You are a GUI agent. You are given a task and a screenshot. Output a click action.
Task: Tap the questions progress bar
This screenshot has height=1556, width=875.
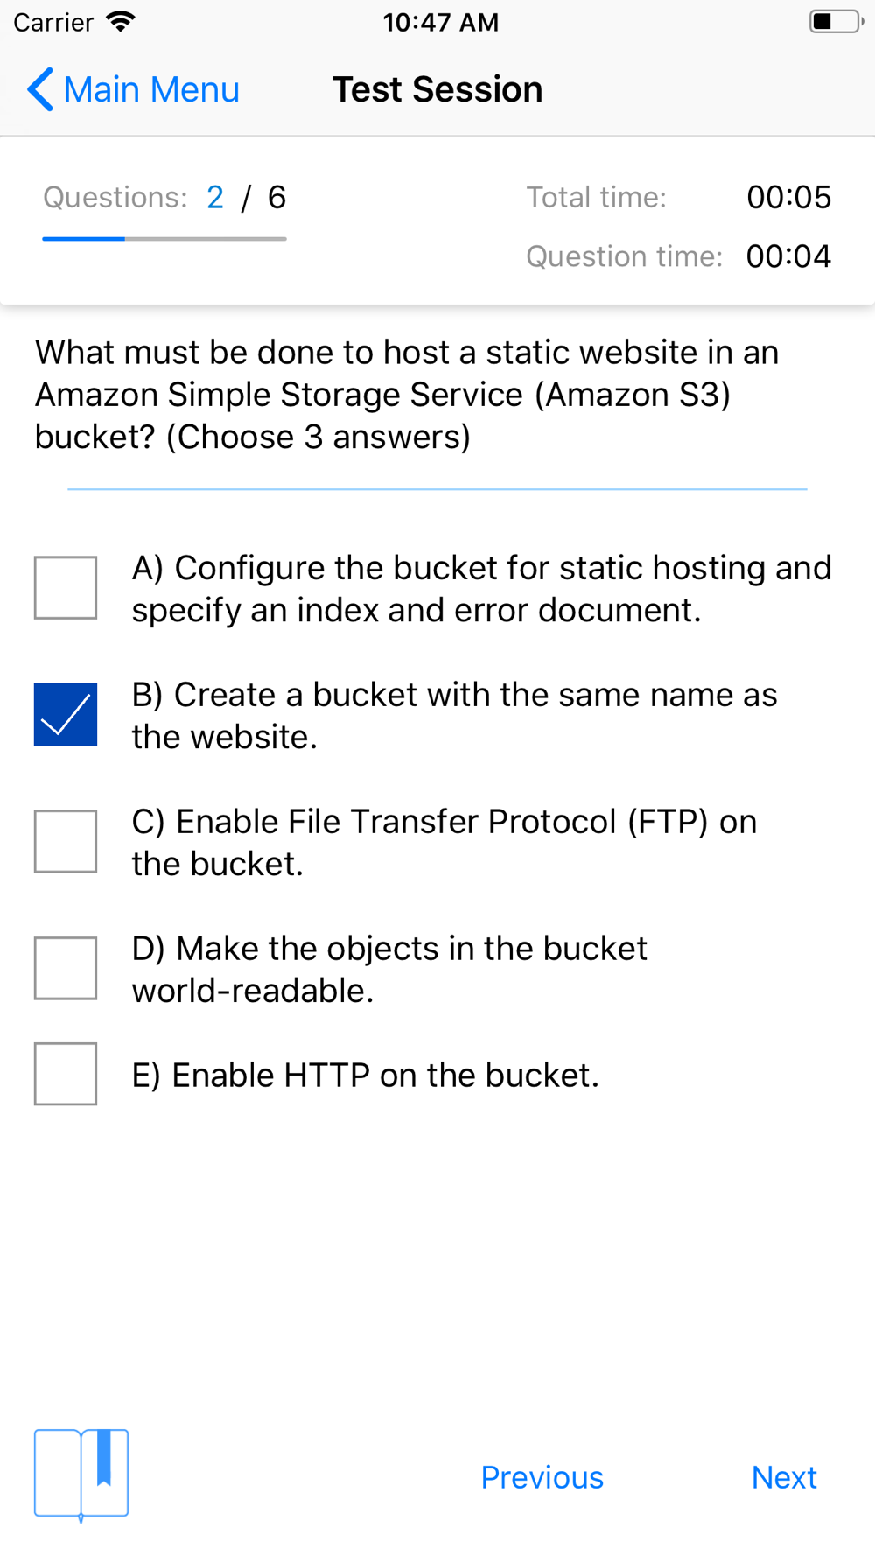click(164, 238)
